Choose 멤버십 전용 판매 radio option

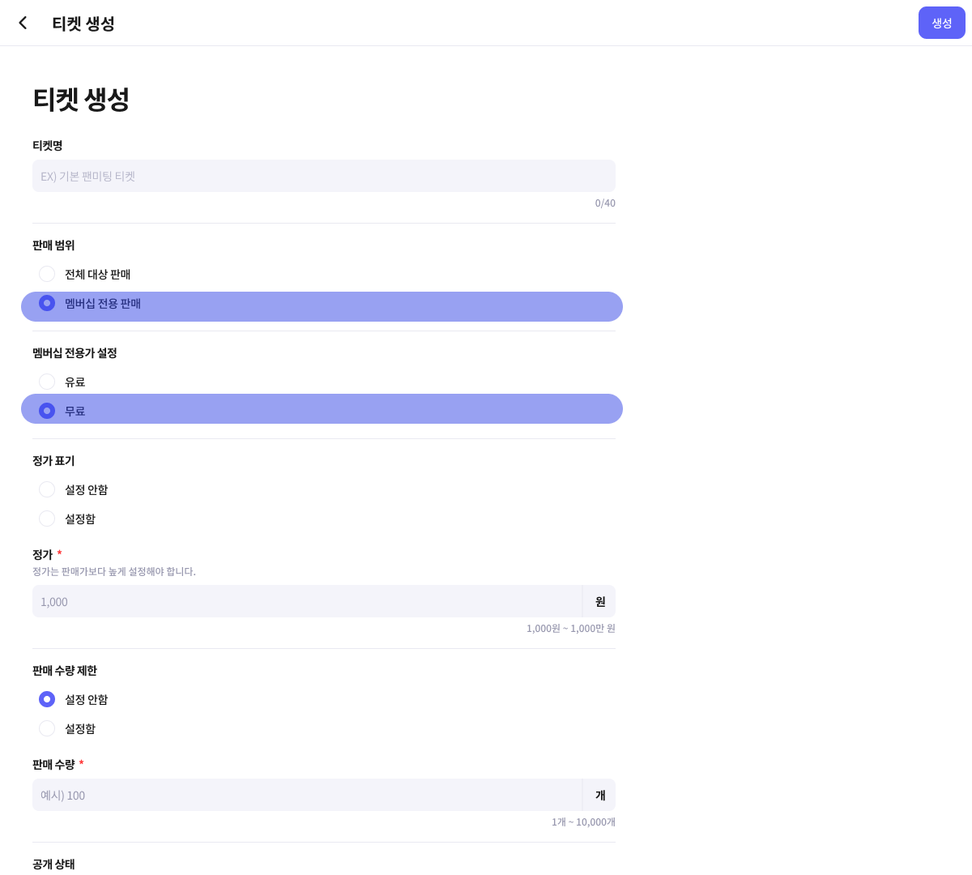click(x=47, y=303)
